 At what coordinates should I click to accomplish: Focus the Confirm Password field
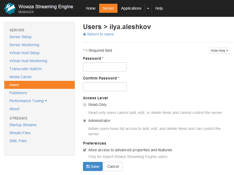[x=105, y=87]
